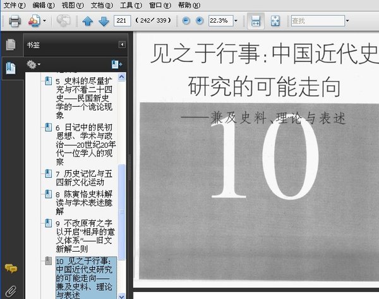Show the page thumbnails panel
Viewport: 379px width, 299px height.
click(11, 45)
